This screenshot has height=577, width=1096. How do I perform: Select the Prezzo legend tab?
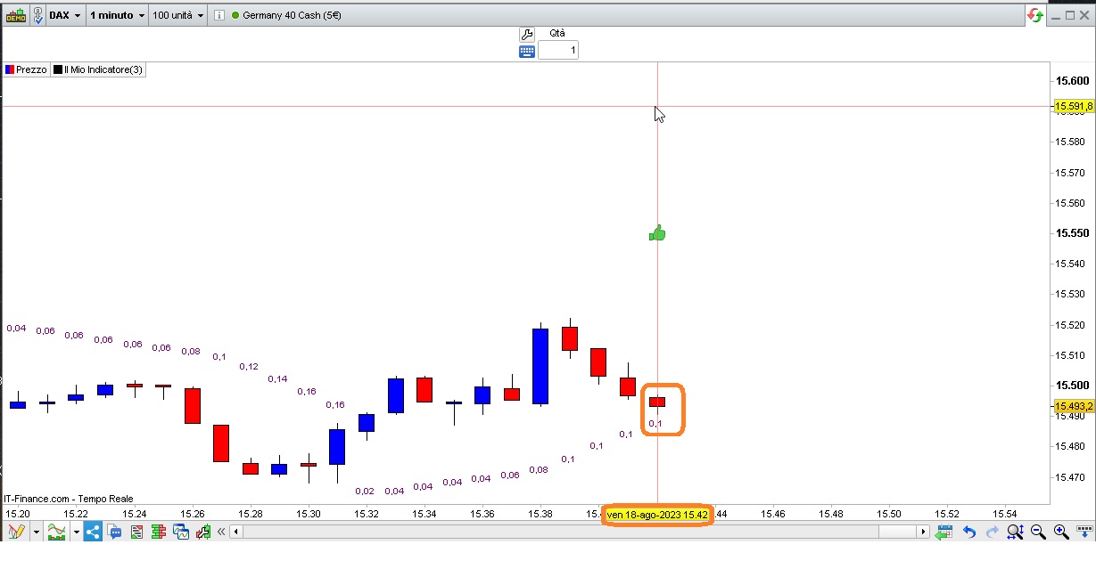pyautogui.click(x=26, y=69)
